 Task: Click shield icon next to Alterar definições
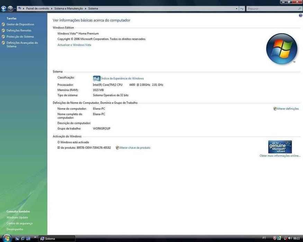point(275,109)
